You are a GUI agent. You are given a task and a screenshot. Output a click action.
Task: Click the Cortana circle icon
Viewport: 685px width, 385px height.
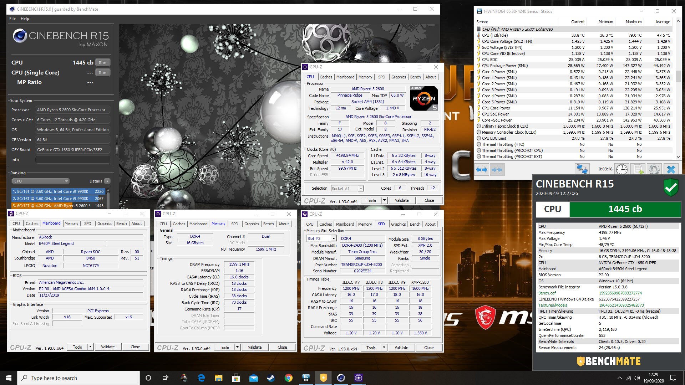pyautogui.click(x=148, y=378)
